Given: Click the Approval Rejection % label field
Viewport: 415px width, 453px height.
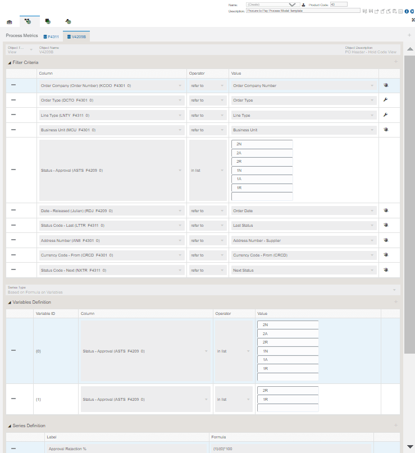Looking at the screenshot, I should [126, 449].
